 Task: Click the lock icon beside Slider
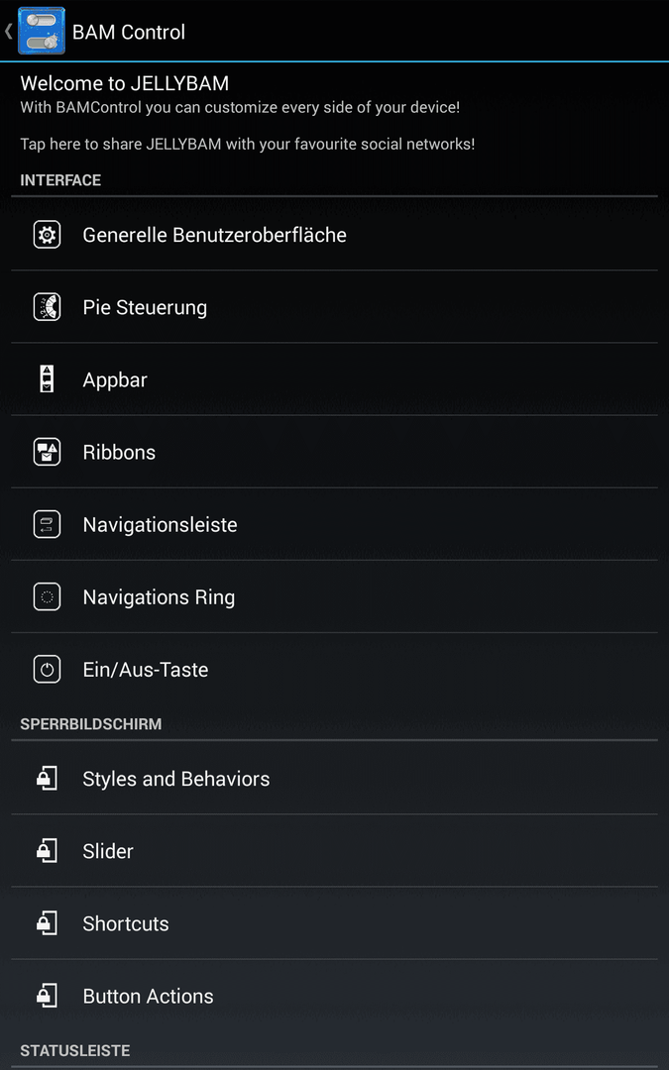pyautogui.click(x=48, y=851)
